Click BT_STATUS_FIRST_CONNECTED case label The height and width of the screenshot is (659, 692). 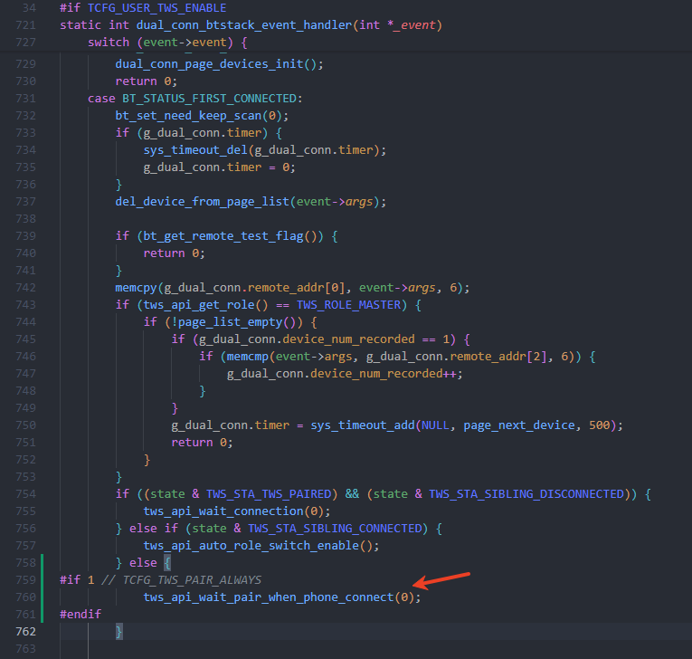[x=209, y=99]
